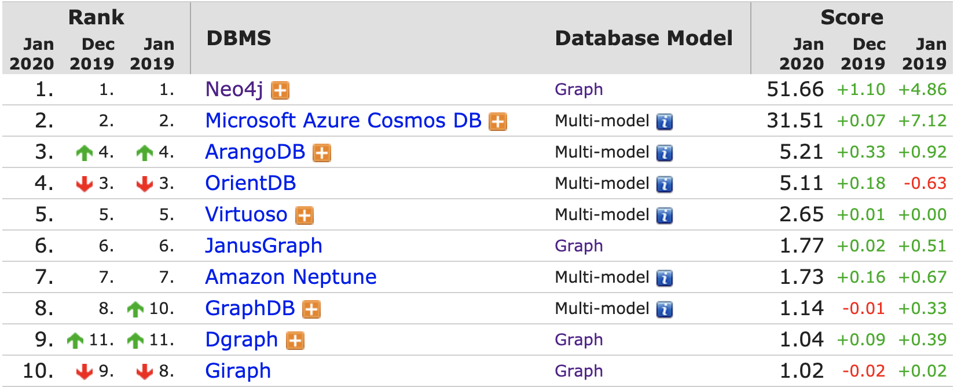Screen dimensions: 961x387
Task: Open the info icon in the Amazon Neptune row
Action: pyautogui.click(x=665, y=278)
